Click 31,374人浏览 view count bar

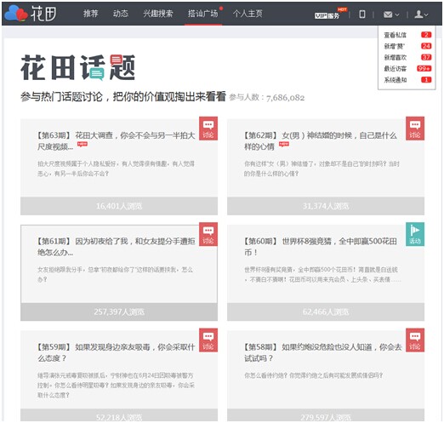326,206
